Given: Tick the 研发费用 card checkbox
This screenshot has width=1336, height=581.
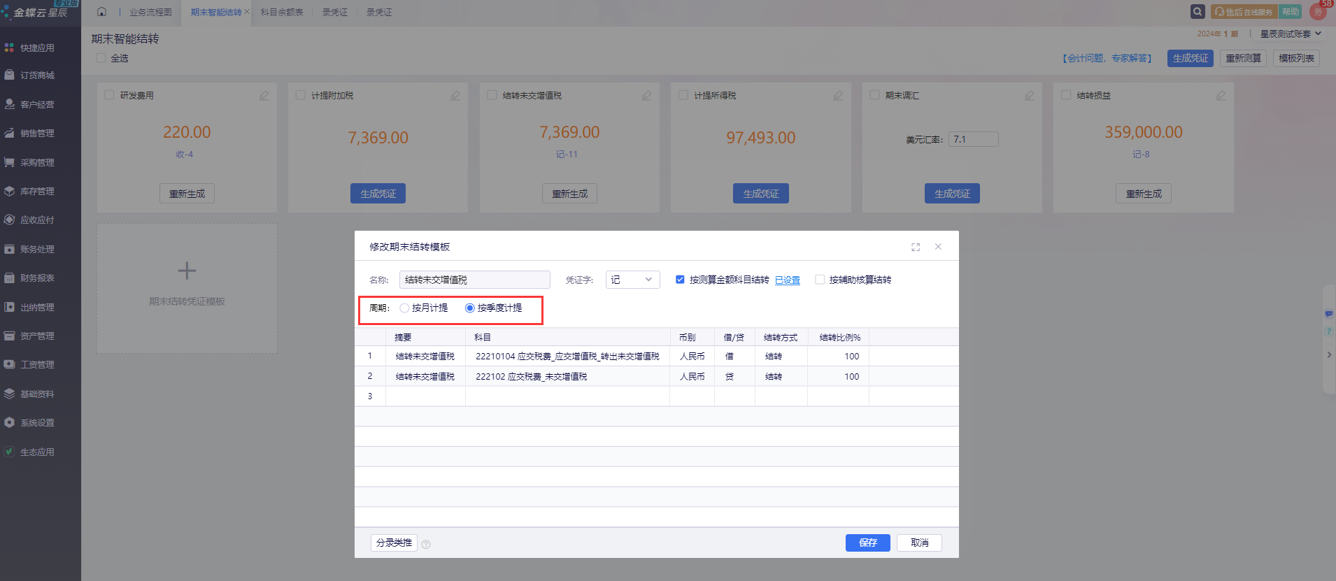Looking at the screenshot, I should (x=109, y=95).
